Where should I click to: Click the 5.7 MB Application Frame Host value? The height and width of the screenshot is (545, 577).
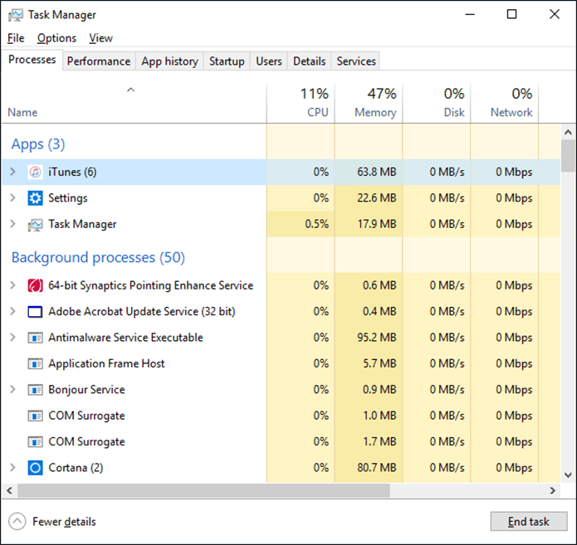379,363
